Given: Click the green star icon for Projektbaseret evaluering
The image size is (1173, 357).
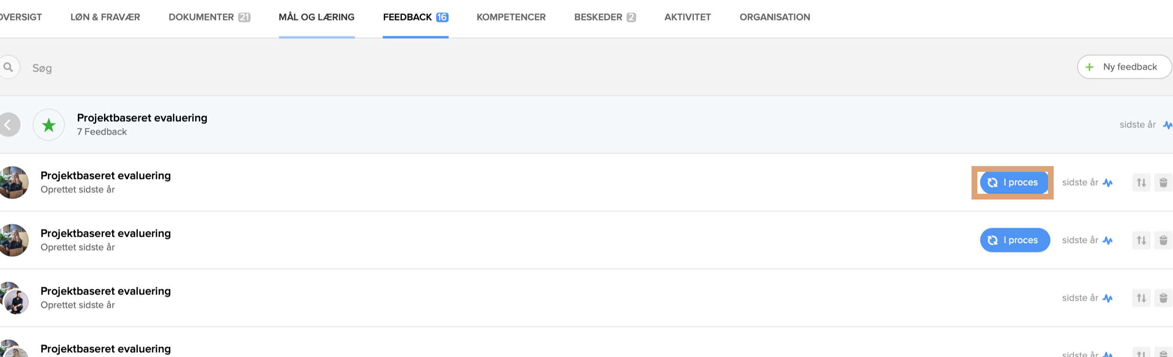Looking at the screenshot, I should (49, 125).
